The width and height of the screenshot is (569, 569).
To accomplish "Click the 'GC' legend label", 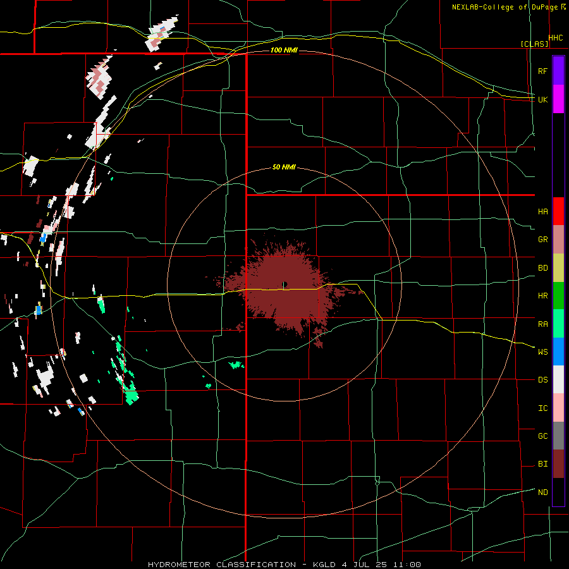I will click(542, 436).
